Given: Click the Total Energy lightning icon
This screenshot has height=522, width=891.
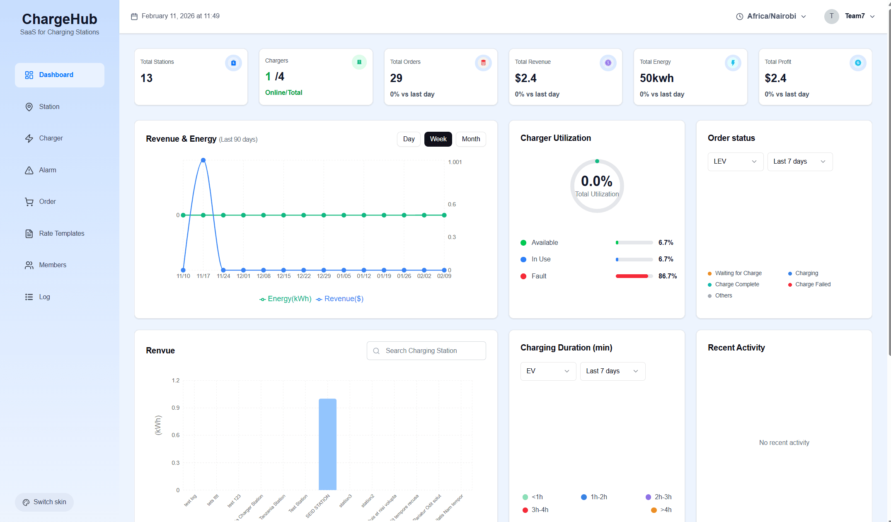Looking at the screenshot, I should [x=733, y=63].
